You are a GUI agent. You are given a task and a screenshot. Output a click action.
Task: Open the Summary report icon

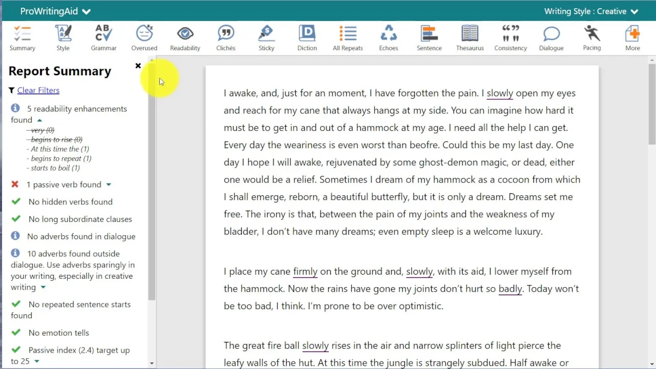22,38
